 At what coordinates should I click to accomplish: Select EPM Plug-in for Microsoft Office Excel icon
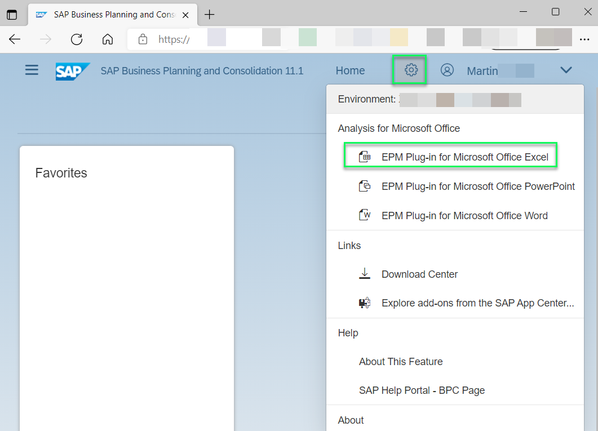click(x=365, y=157)
